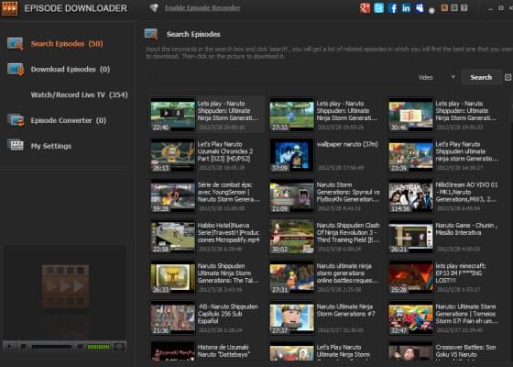Click the preview player seek bar
513x367 pixels.
pos(51,347)
